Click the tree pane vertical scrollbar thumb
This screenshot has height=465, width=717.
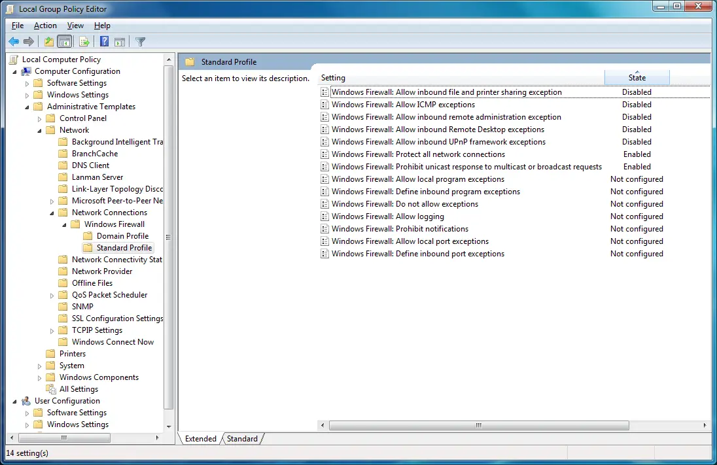(169, 237)
